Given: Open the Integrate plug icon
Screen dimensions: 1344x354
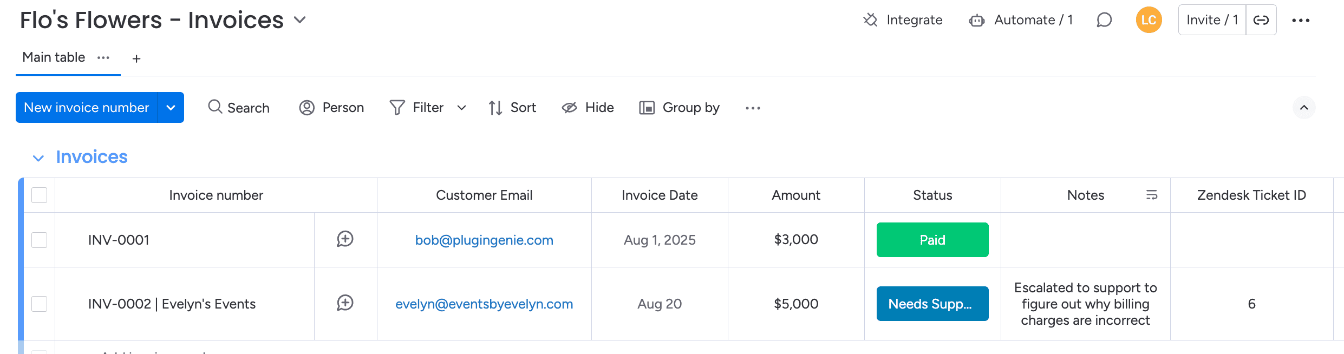Looking at the screenshot, I should click(x=870, y=20).
